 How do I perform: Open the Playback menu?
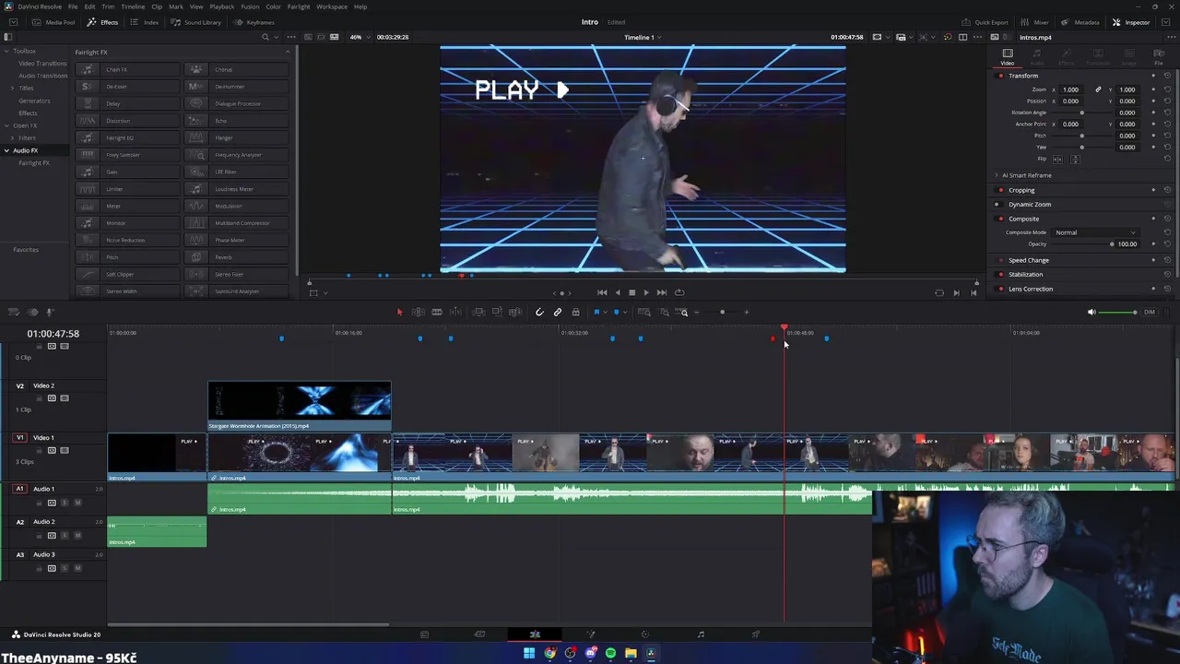[221, 6]
